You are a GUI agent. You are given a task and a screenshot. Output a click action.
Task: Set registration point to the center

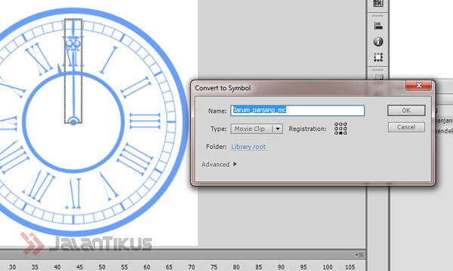[341, 129]
